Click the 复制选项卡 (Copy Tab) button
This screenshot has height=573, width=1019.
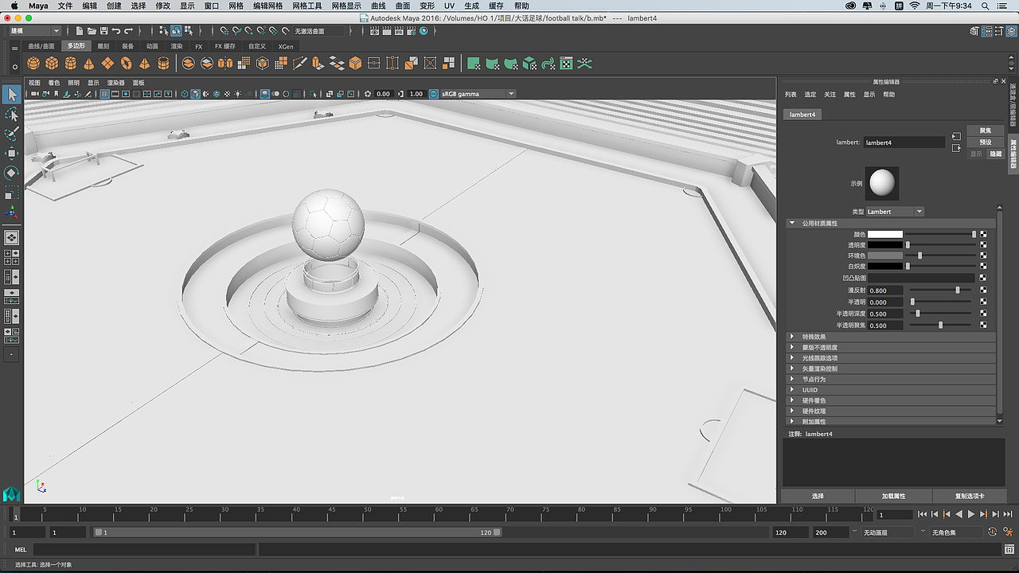click(970, 496)
